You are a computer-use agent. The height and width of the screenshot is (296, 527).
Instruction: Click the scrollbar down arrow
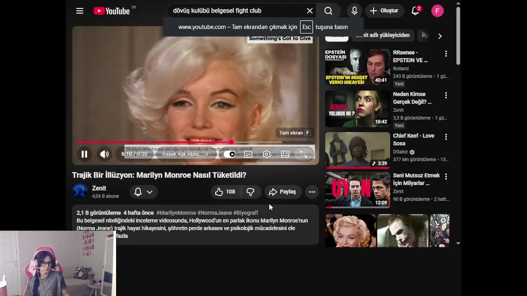(458, 243)
